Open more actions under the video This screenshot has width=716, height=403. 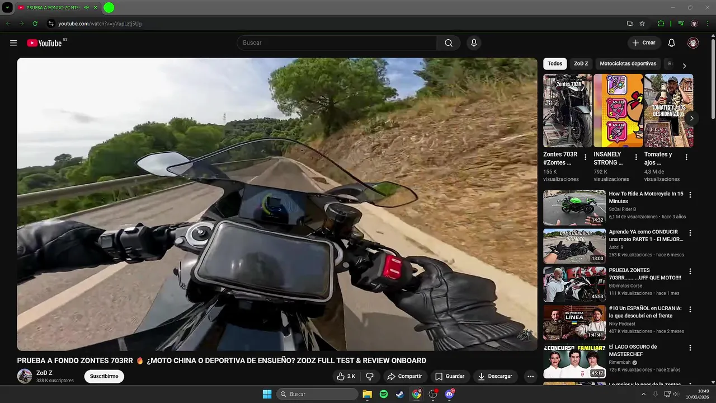[530, 376]
